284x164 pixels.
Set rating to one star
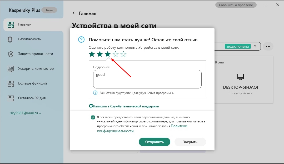(x=92, y=54)
